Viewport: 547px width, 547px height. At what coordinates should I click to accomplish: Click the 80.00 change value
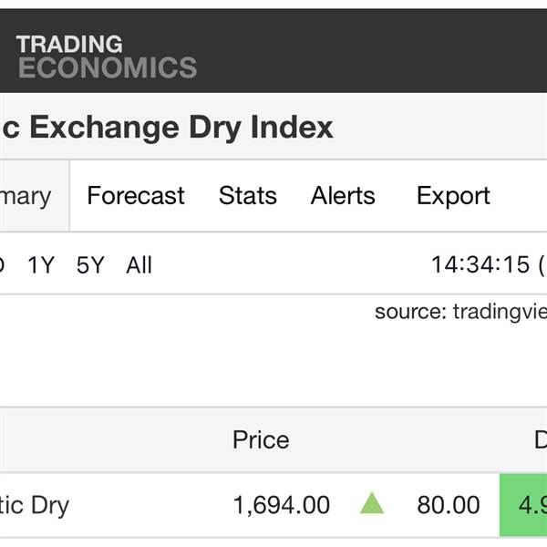(449, 505)
